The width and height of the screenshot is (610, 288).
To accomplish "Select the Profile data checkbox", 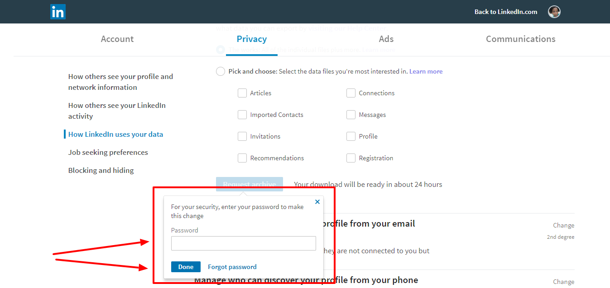I will pos(351,136).
